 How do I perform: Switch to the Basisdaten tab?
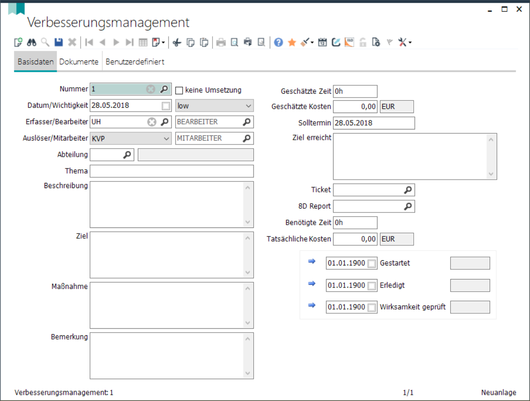coord(36,62)
